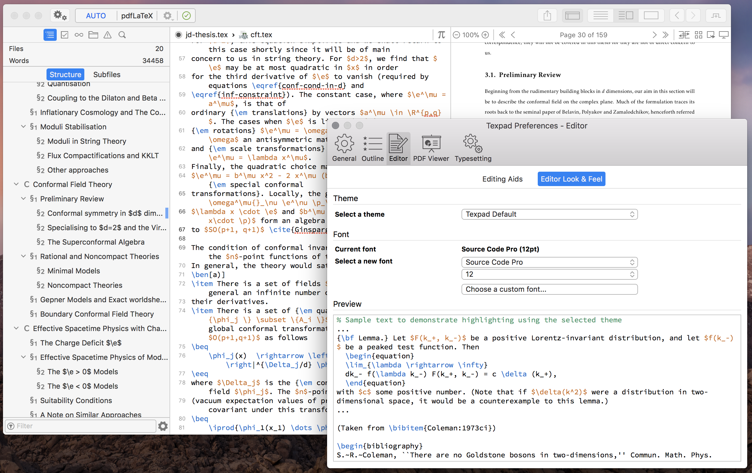Zoom in the PDF with the plus icon
The image size is (752, 473).
click(485, 35)
